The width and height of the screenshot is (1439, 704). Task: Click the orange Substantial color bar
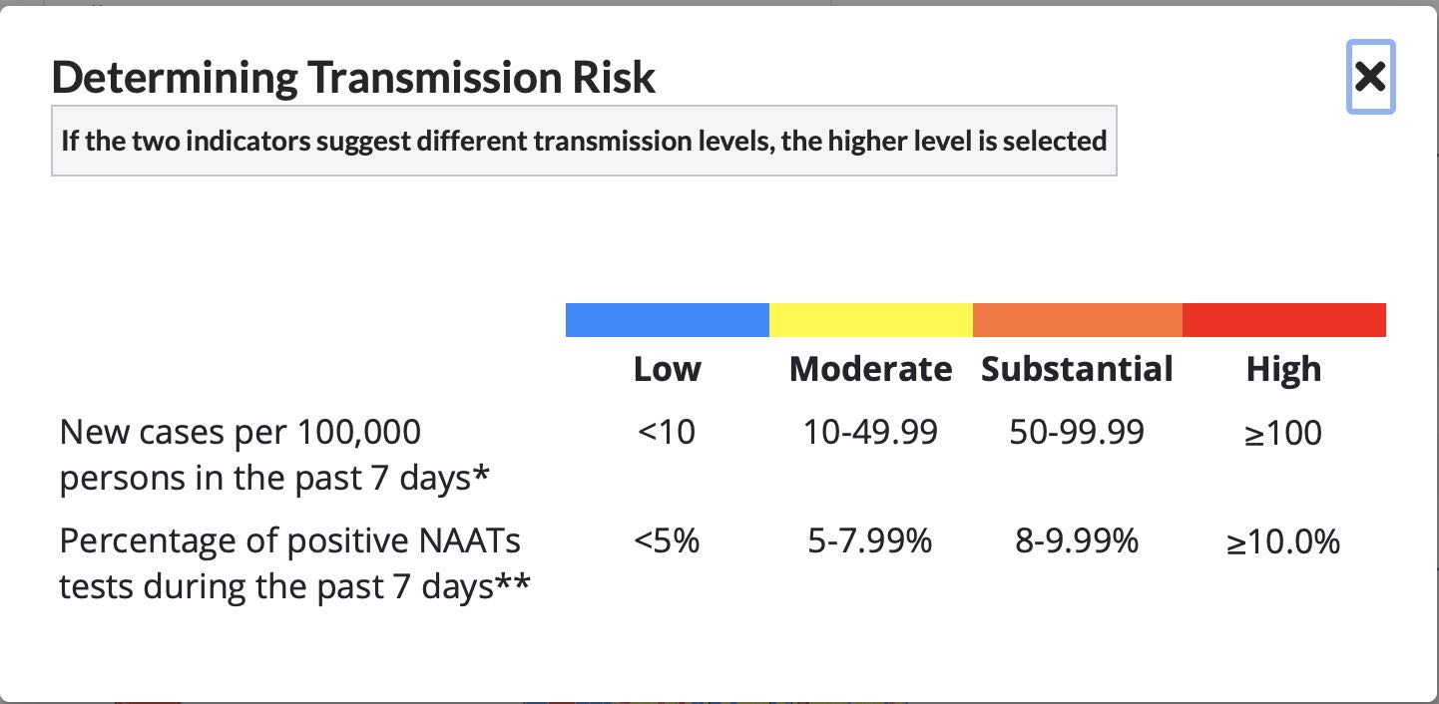click(x=1077, y=320)
